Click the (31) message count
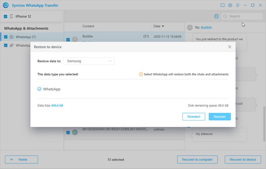Image resolution: width=266 pixels, height=169 pixels. point(146,36)
